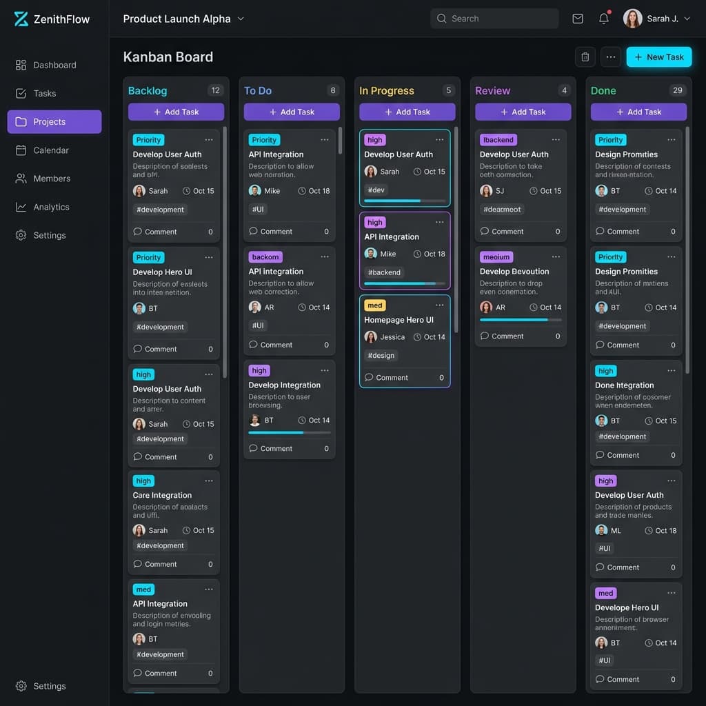This screenshot has height=706, width=706.
Task: Open menu on Backlog Care Integration card
Action: point(209,481)
